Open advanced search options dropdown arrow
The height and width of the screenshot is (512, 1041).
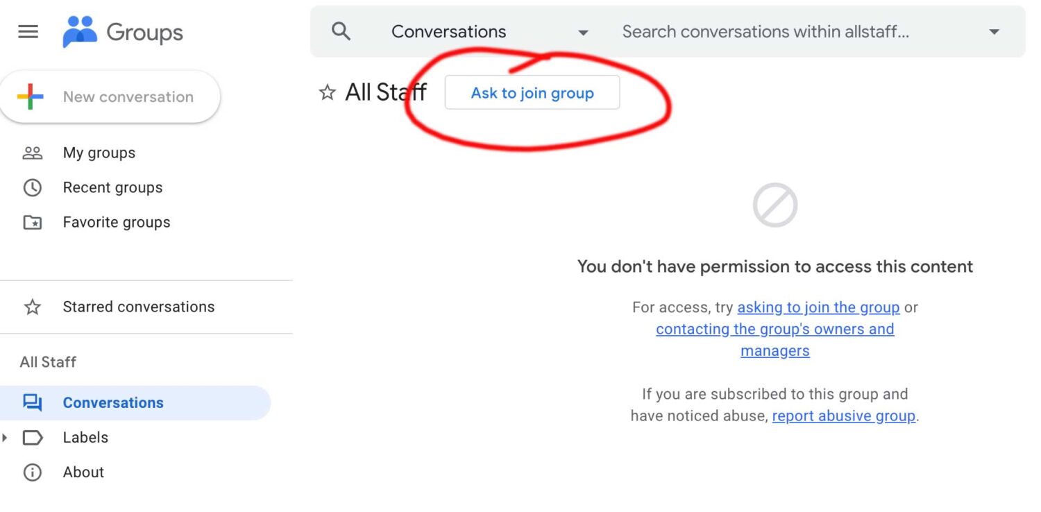[x=994, y=32]
